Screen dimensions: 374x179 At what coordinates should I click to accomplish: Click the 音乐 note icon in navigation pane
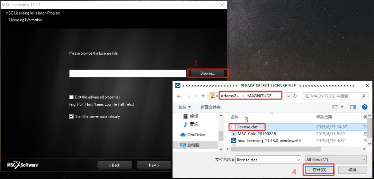point(185,124)
